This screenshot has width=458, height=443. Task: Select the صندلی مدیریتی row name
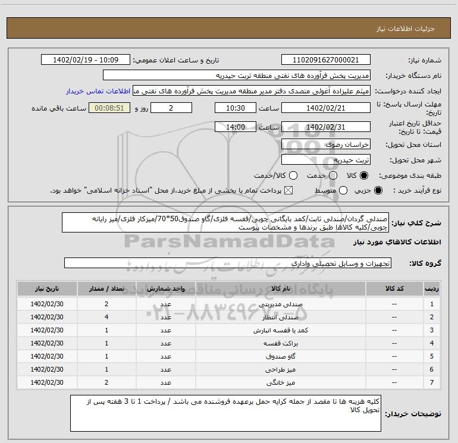tap(280, 304)
